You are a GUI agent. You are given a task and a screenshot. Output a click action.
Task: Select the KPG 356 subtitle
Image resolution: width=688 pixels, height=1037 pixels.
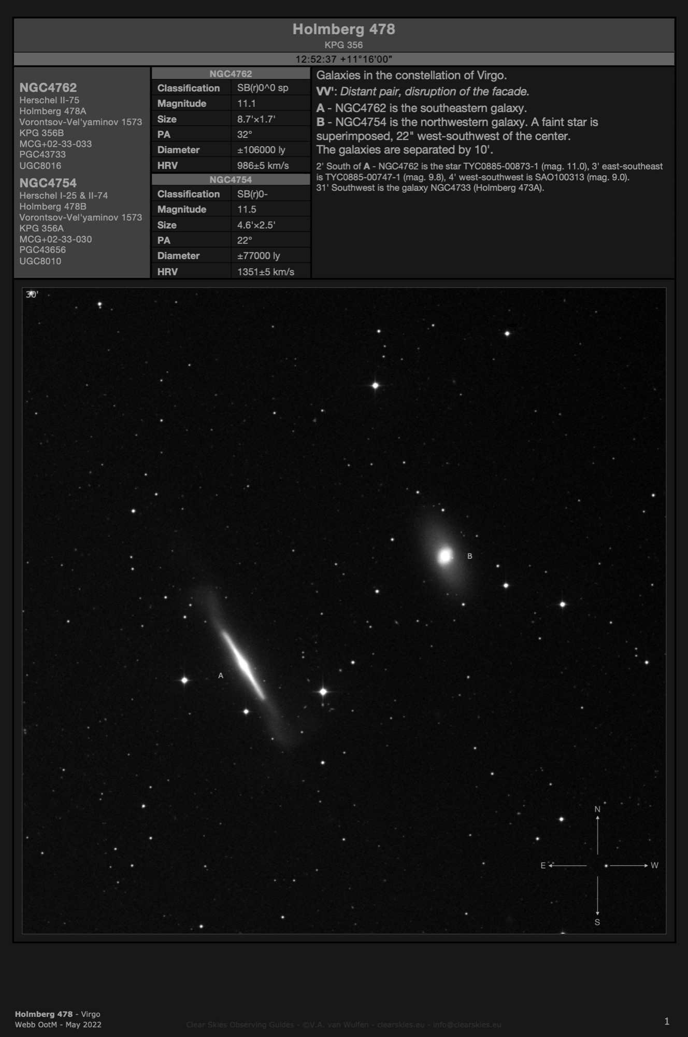[343, 45]
